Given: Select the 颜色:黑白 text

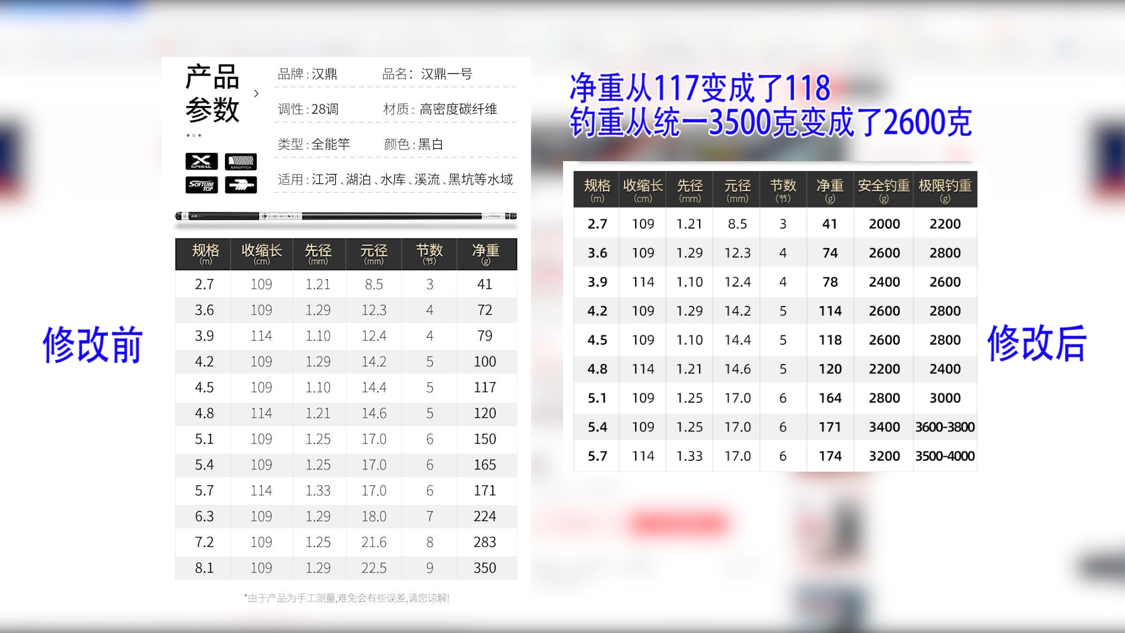Looking at the screenshot, I should [x=413, y=144].
